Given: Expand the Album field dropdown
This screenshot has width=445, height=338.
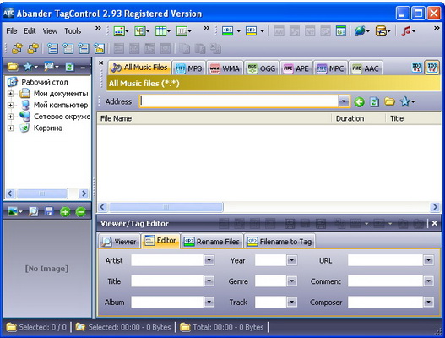Looking at the screenshot, I should [209, 302].
